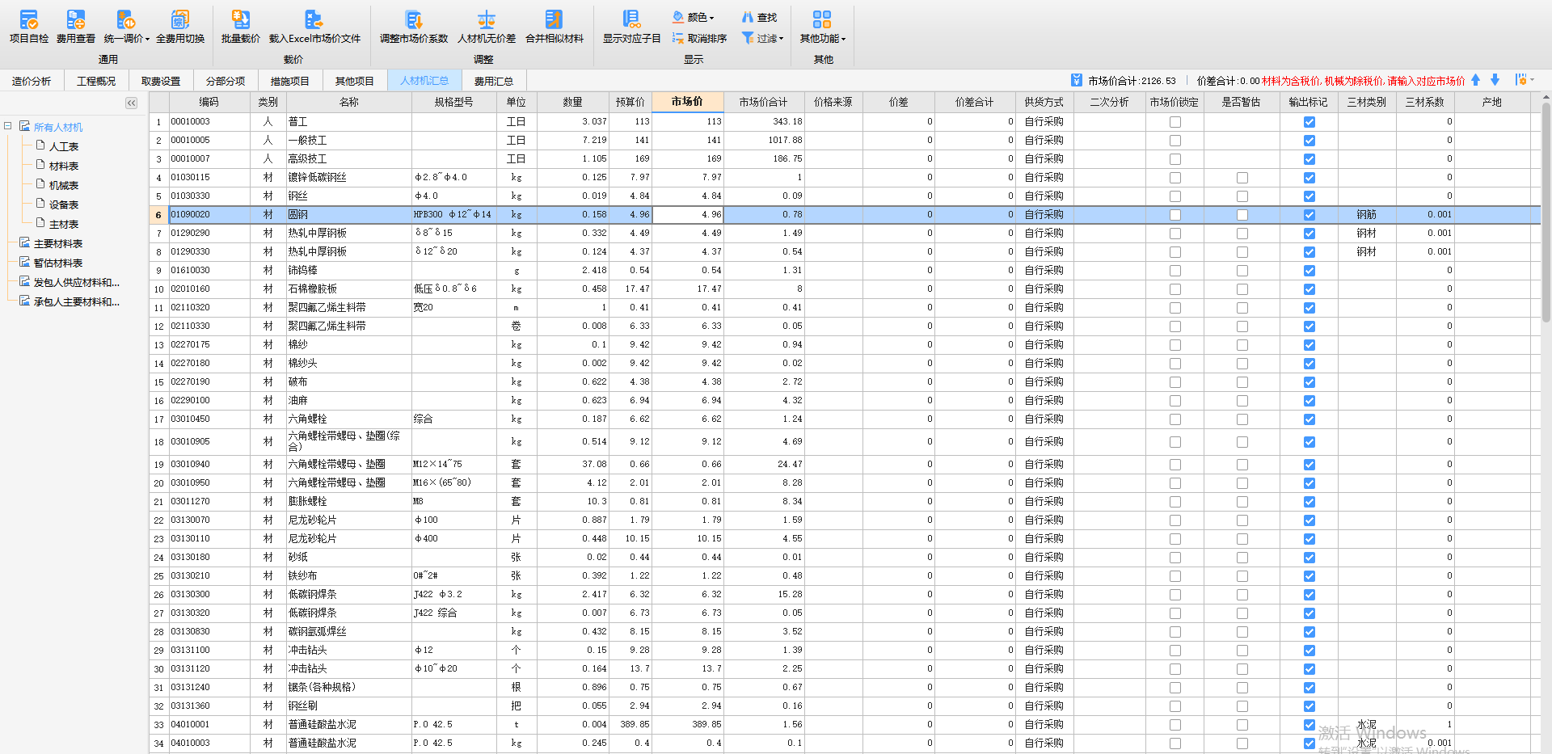
Task: Toggle 市场价锁定 checkbox for 普工 row
Action: coord(1175,122)
